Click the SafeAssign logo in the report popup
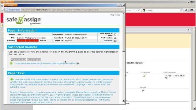 pos(24,20)
